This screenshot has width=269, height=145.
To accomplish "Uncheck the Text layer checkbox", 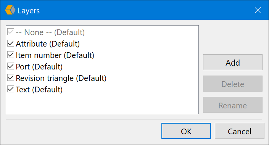I will (x=11, y=89).
